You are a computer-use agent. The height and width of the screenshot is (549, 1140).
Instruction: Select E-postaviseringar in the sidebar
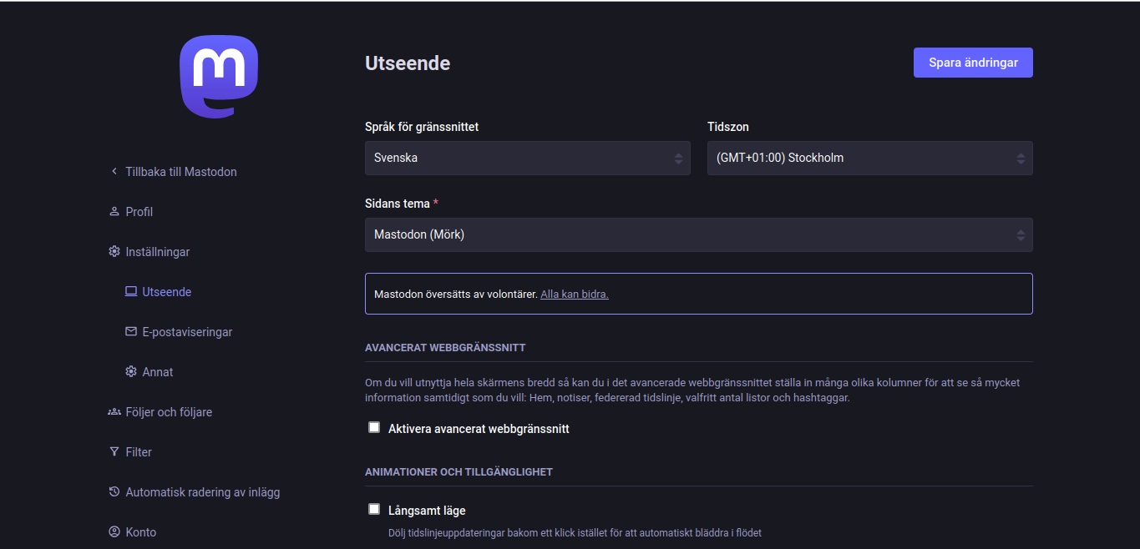(x=186, y=331)
